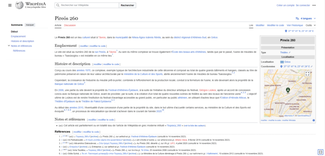The height and width of the screenshot is (156, 325).
Task: Open the Discussion tab
Action: coord(70,25)
